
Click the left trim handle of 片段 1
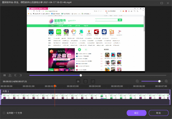click(x=1, y=97)
